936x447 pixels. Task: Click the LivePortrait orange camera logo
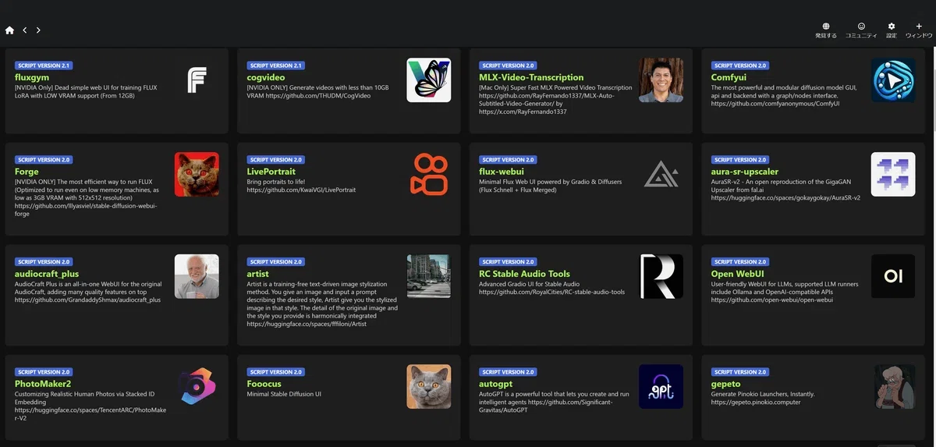(429, 174)
